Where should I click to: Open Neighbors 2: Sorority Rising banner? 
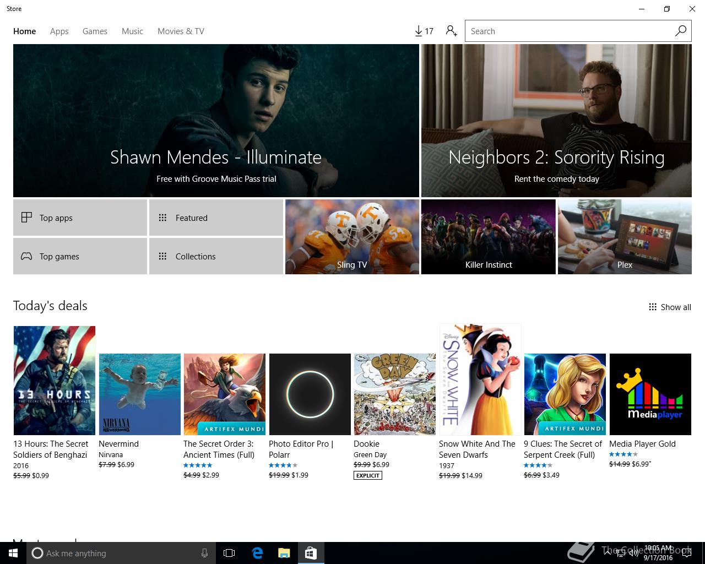(556, 121)
